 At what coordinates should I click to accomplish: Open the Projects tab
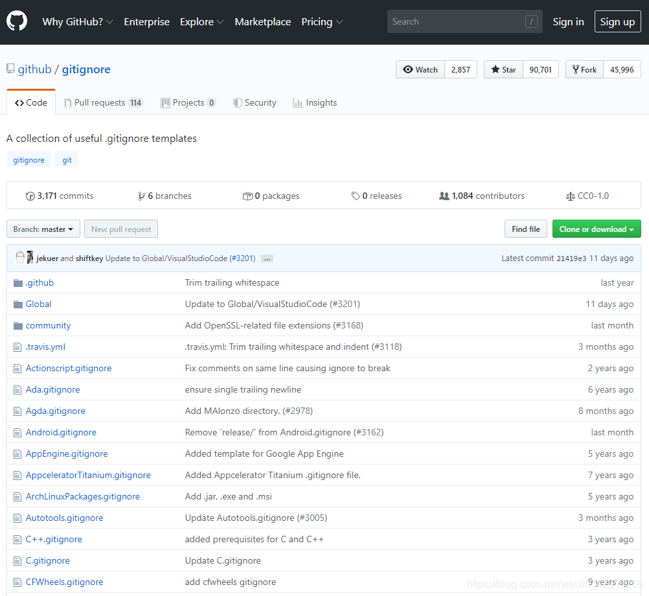point(188,102)
